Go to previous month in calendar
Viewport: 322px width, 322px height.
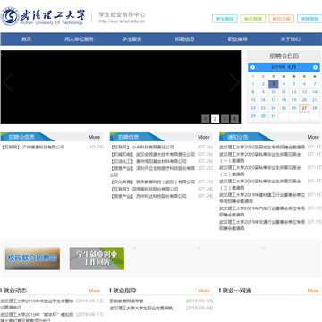(x=253, y=67)
